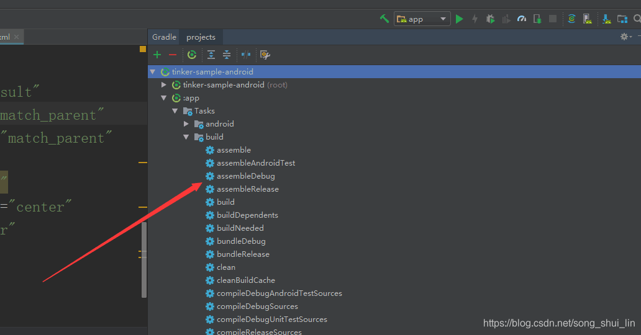
Task: Run the app with green play button
Action: pos(460,19)
